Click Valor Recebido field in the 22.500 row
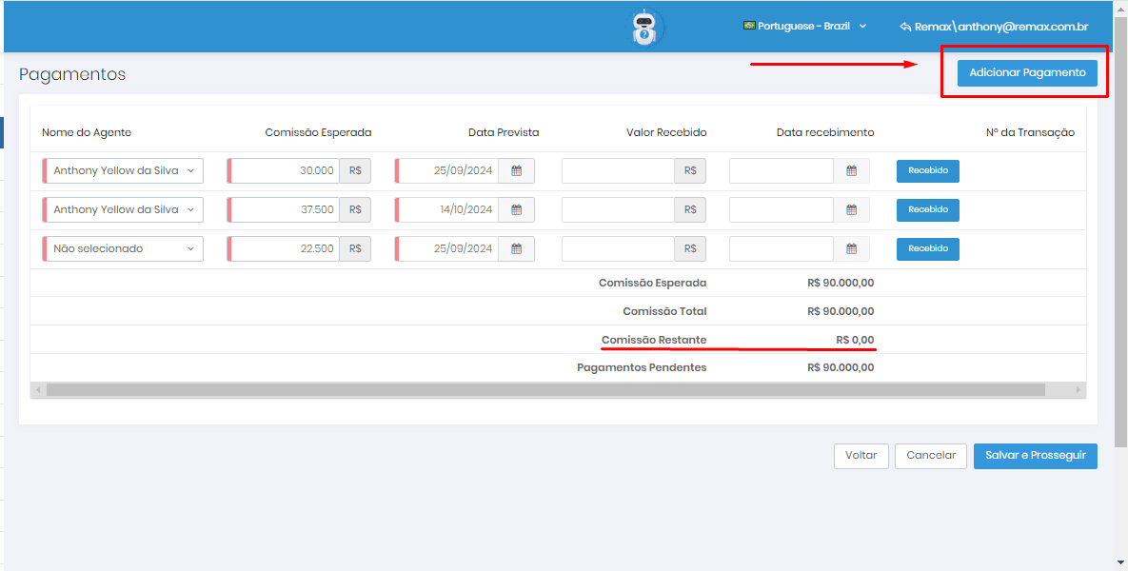 (x=618, y=248)
